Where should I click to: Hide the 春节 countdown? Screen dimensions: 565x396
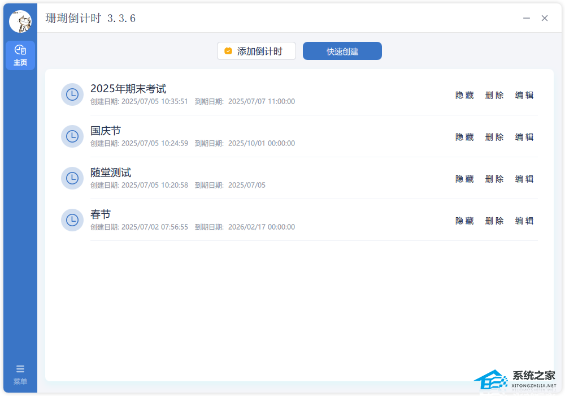click(x=464, y=221)
